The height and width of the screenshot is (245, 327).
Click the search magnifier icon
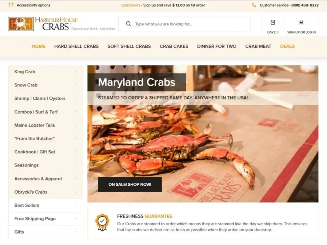(x=128, y=24)
